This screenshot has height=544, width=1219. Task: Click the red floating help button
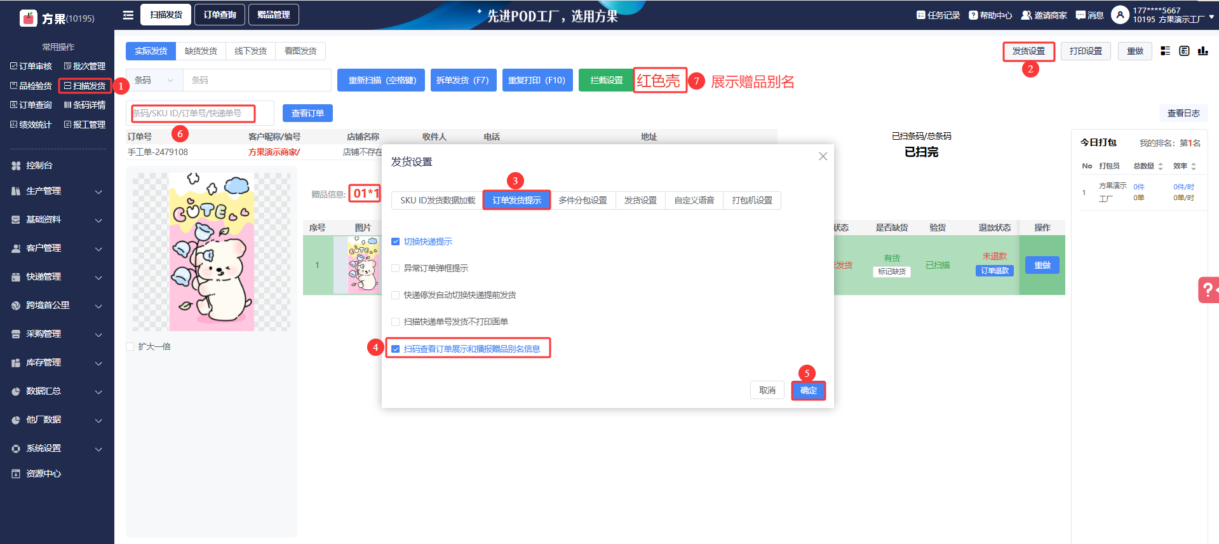click(1208, 290)
